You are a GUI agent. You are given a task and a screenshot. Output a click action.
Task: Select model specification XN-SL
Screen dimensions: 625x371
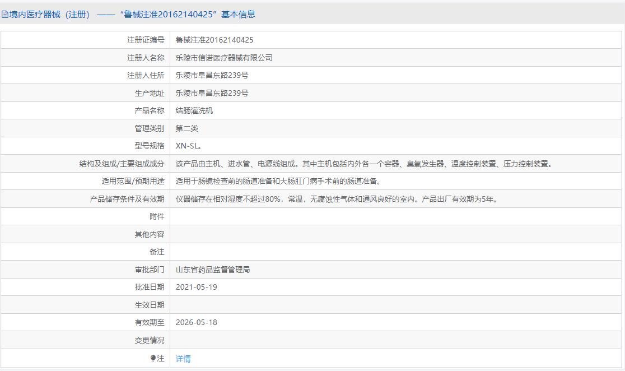(x=189, y=146)
